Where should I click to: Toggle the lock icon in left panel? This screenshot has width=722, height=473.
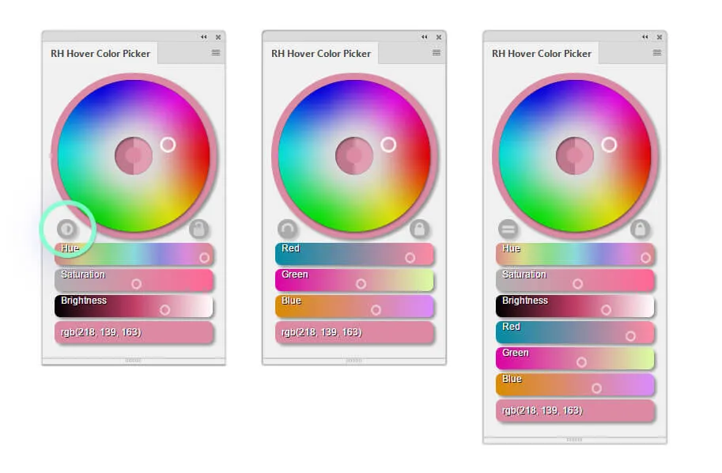tap(199, 229)
